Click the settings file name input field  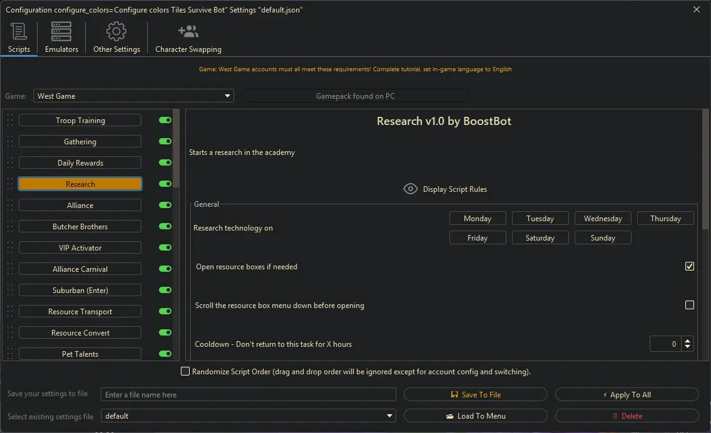click(248, 395)
